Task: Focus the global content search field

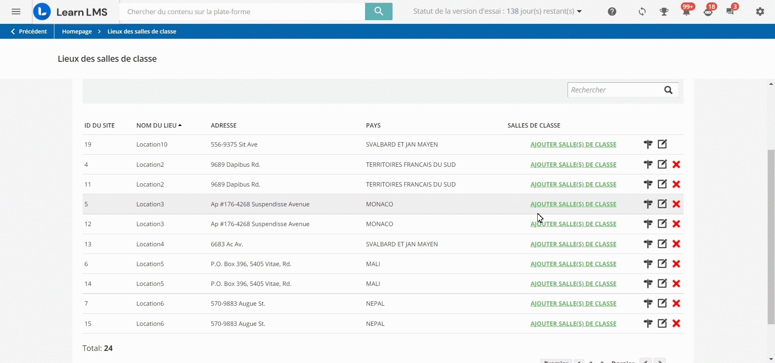Action: tap(243, 12)
